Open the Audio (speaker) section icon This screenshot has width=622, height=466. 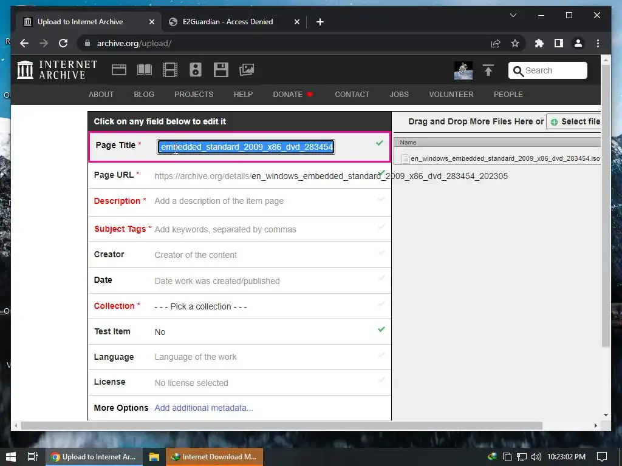click(x=196, y=70)
